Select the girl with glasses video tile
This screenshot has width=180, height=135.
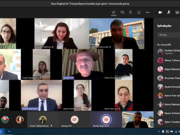(x=8, y=33)
